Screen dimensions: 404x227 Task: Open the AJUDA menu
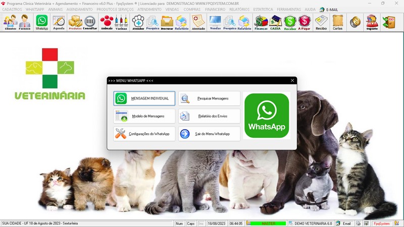(310, 10)
